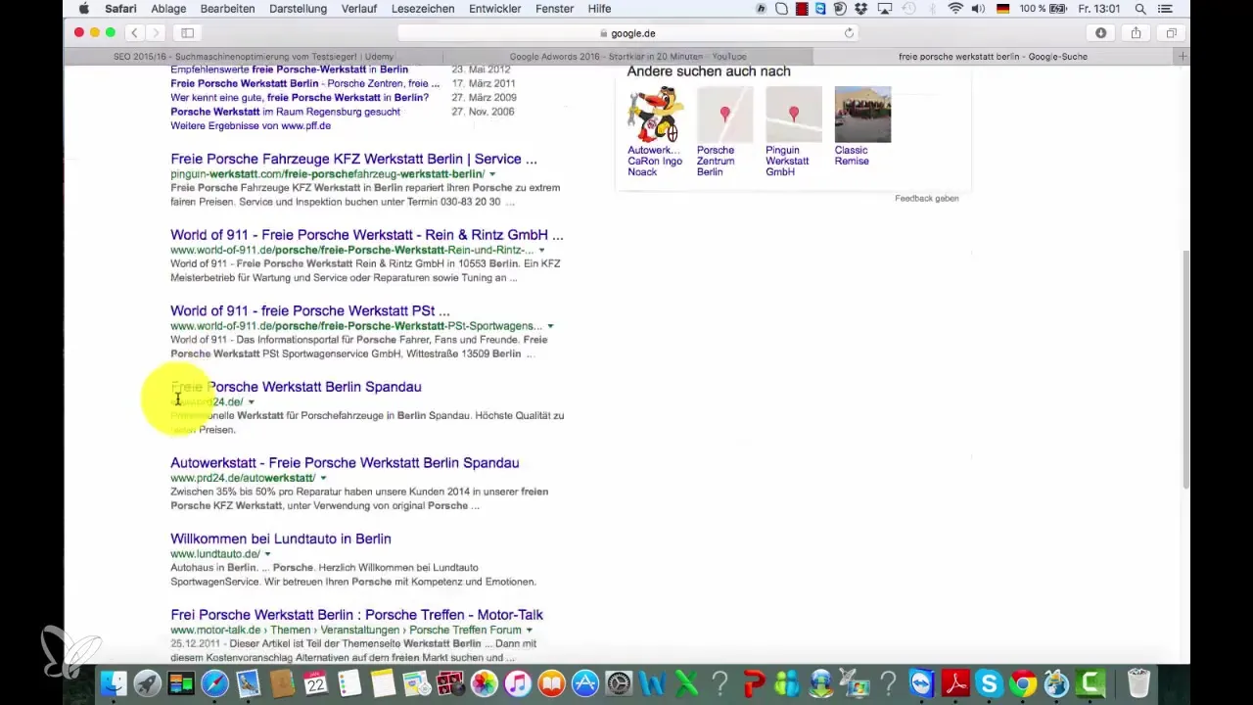Launch Microsoft Excel from the Dock
Image resolution: width=1253 pixels, height=705 pixels.
coord(687,682)
